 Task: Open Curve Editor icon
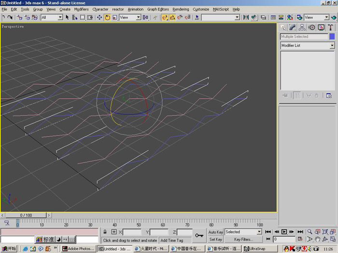coord(273,17)
